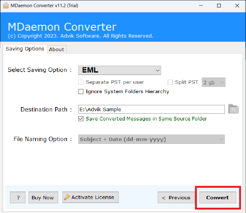Image resolution: width=246 pixels, height=213 pixels.
Task: Uncheck Save Converted Messages in Same Source Folder
Action: click(81, 119)
